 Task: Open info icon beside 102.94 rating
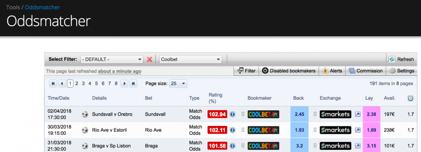(232, 114)
